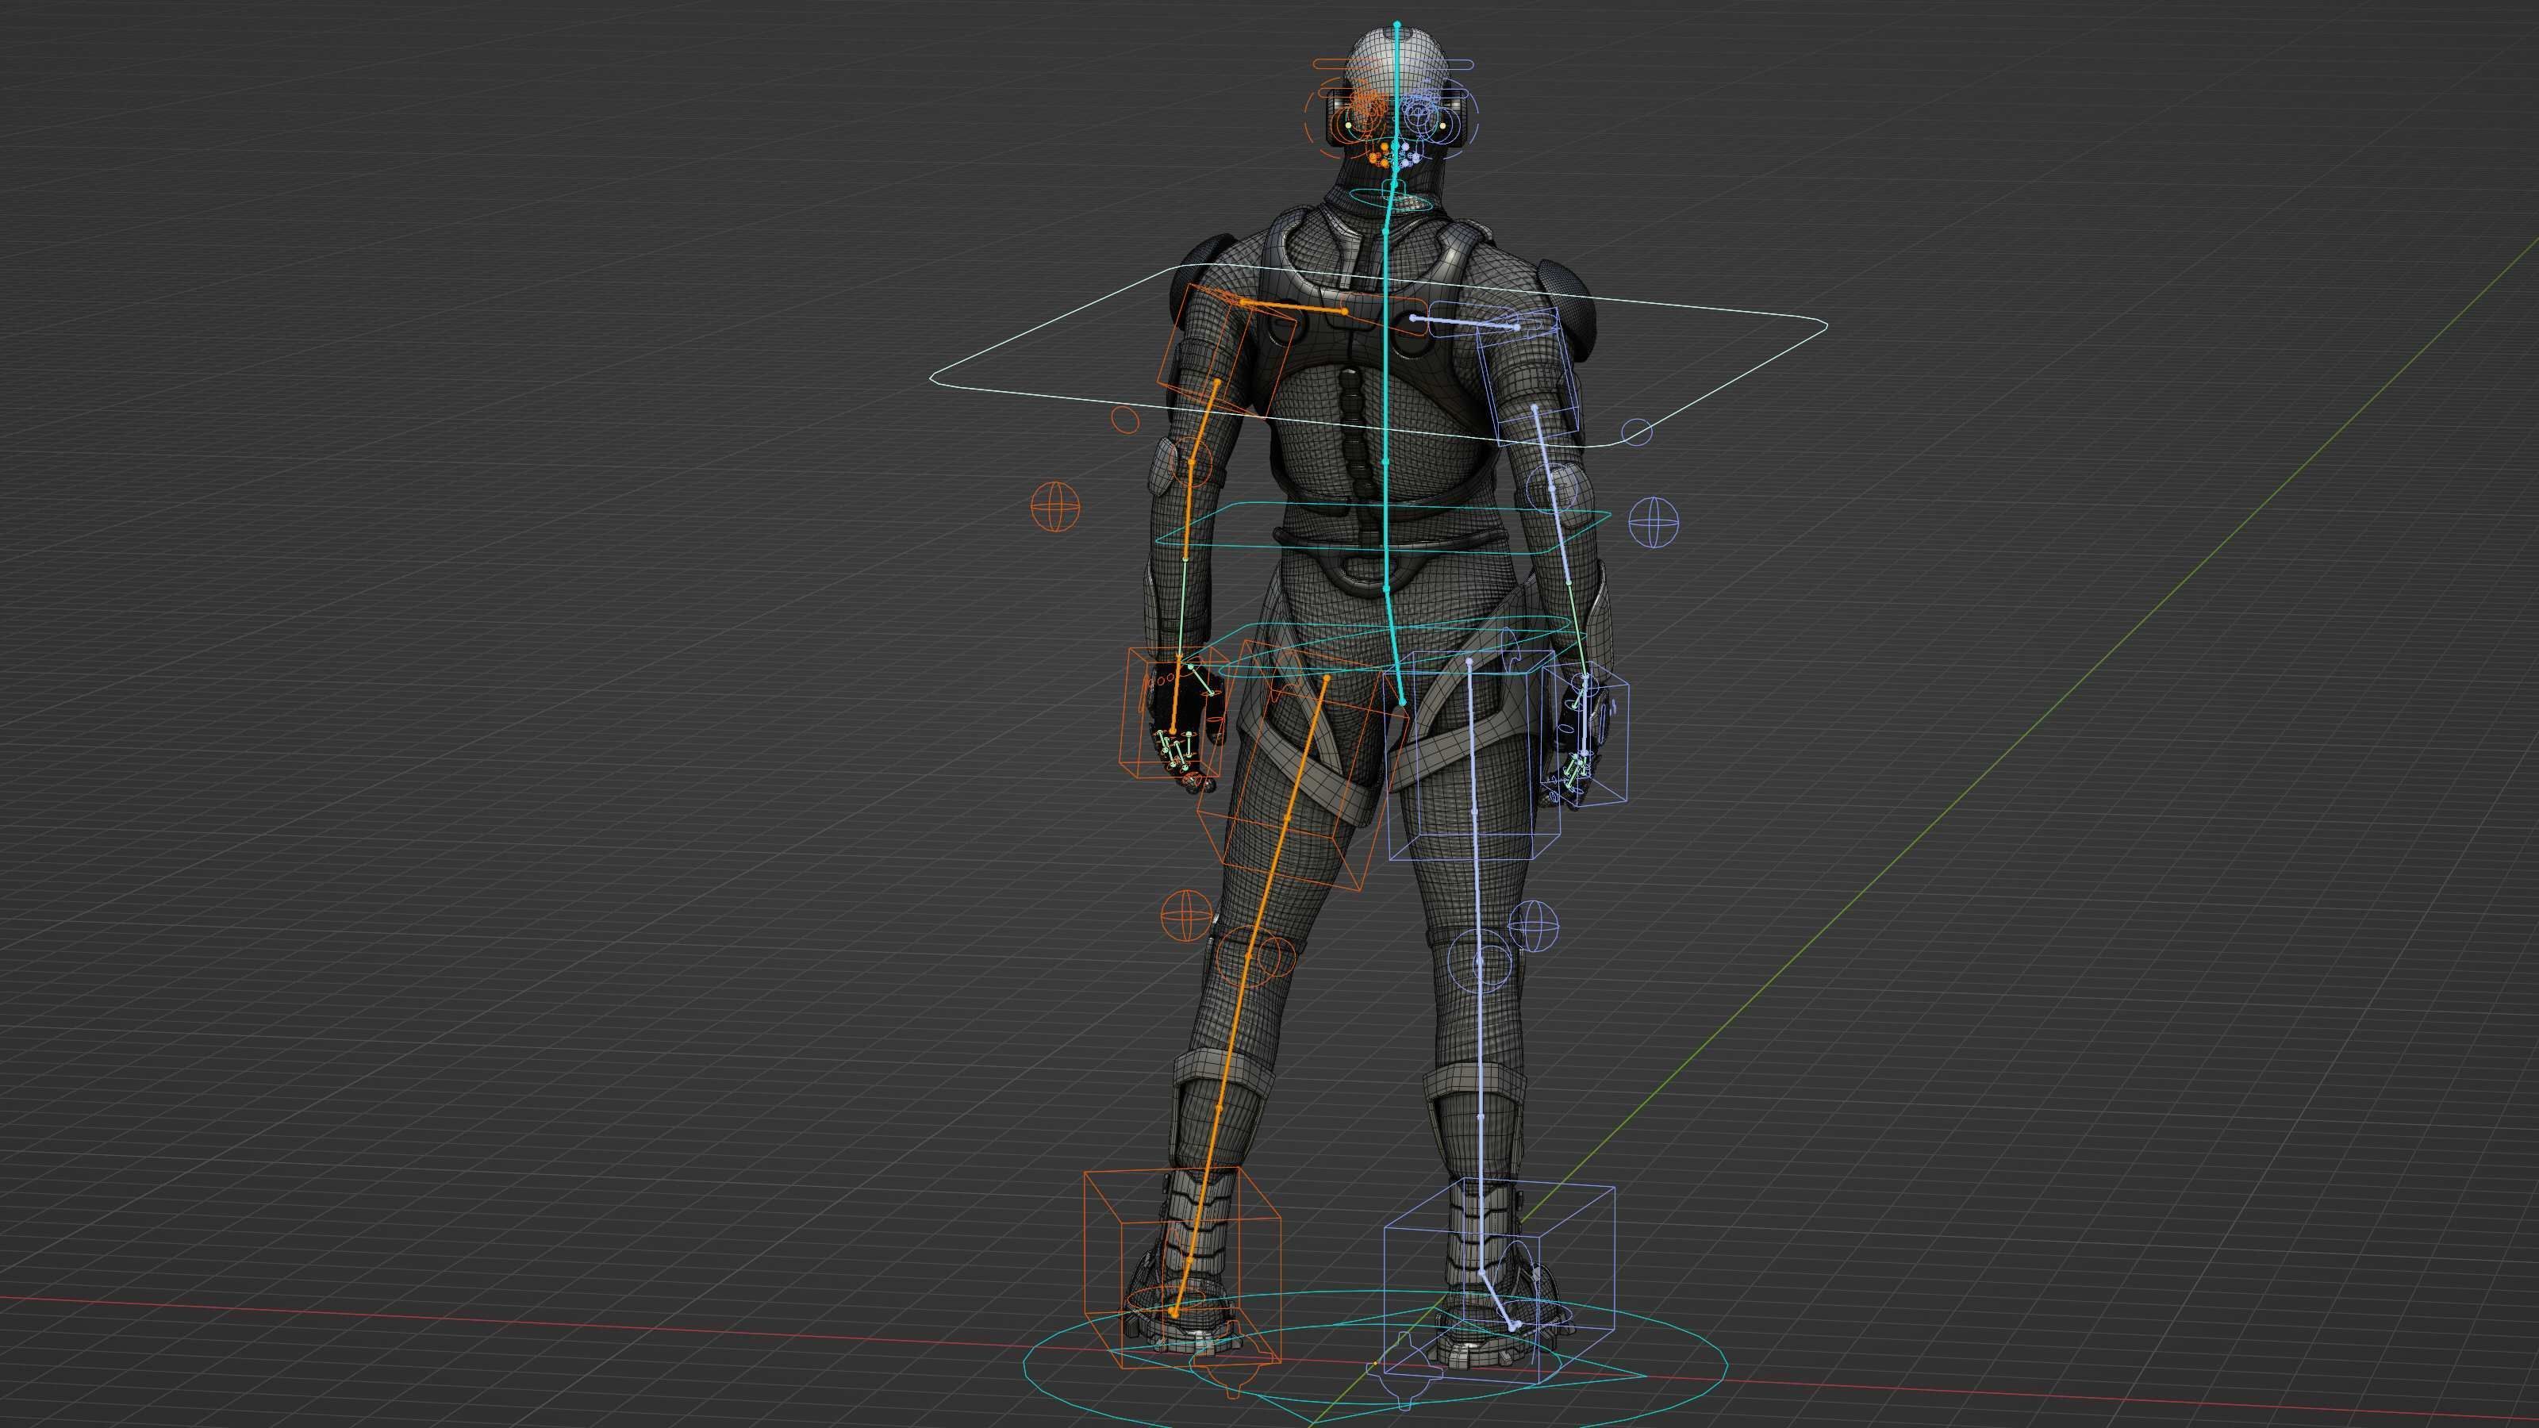Select the blue toe bone on the foot
Screen dimensions: 2539x1428
(1499, 1301)
